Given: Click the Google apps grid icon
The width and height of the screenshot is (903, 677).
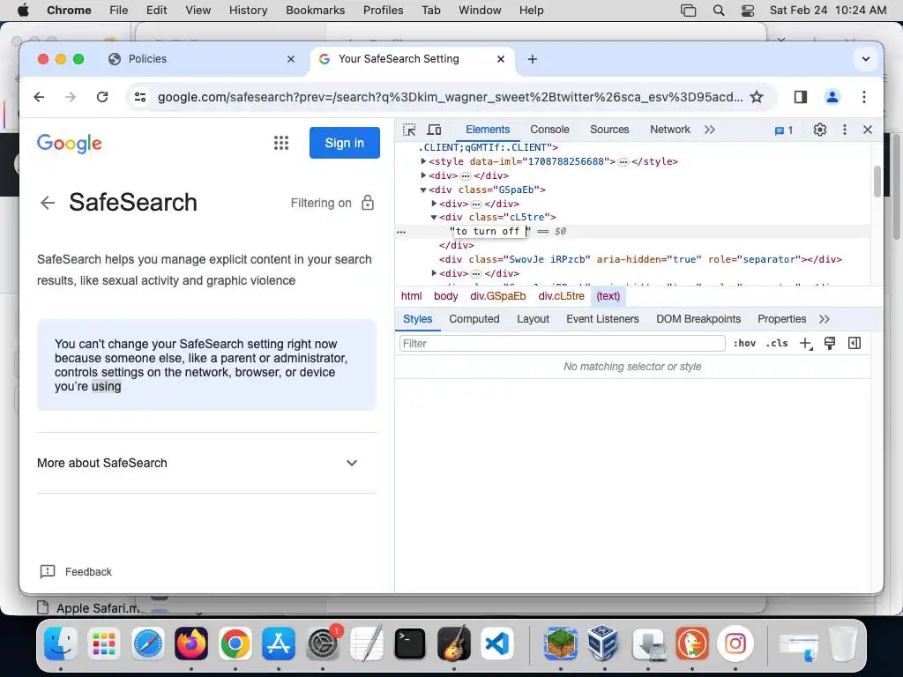Looking at the screenshot, I should (281, 143).
